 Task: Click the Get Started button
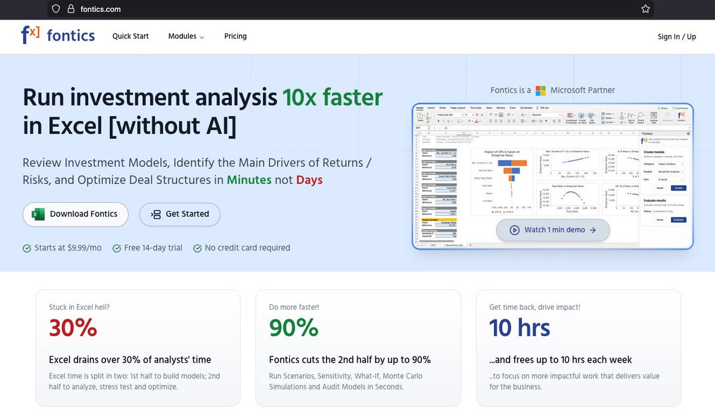(180, 214)
